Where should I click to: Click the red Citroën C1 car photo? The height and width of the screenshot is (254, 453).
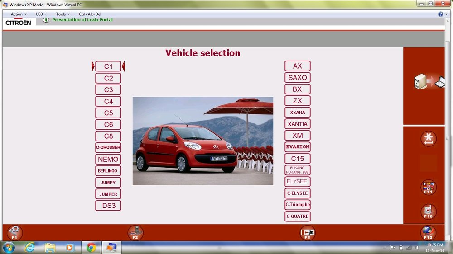click(x=203, y=141)
